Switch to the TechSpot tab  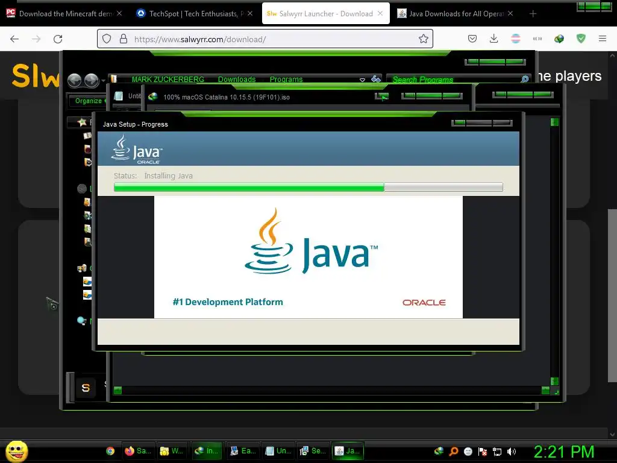195,14
